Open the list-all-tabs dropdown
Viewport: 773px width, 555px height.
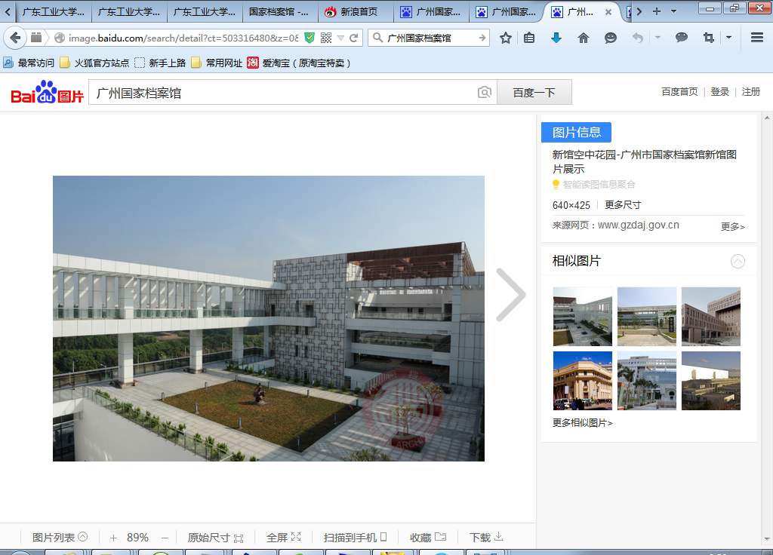coord(673,11)
